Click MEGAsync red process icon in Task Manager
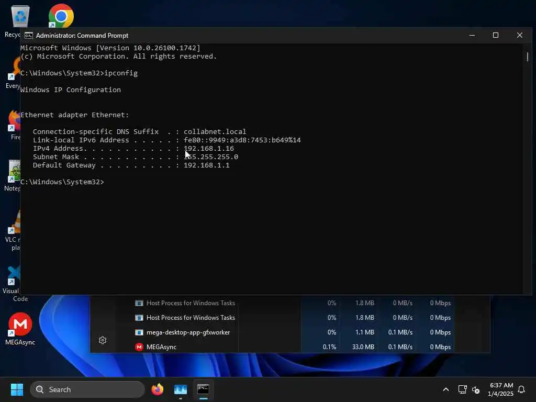Viewport: 536px width, 402px height. coord(139,347)
